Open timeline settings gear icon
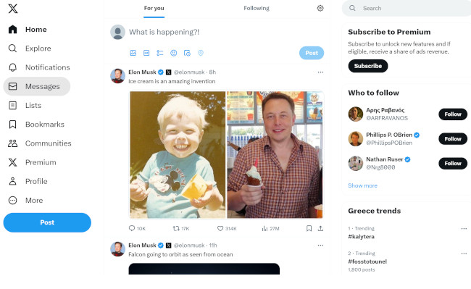Screen dimensions: 471x289 (320, 9)
